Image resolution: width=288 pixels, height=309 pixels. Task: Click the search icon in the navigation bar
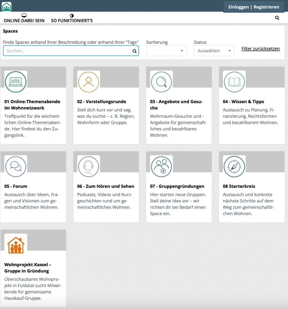(277, 18)
